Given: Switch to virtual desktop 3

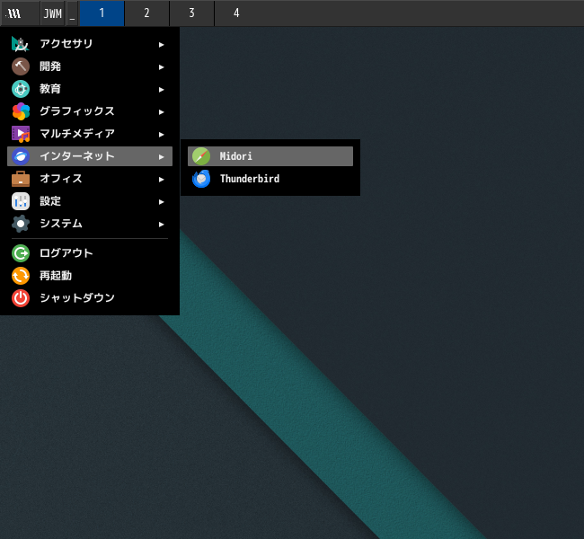Looking at the screenshot, I should (x=191, y=13).
